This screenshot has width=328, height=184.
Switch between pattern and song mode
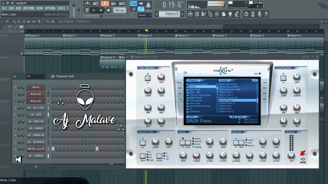(x=87, y=10)
